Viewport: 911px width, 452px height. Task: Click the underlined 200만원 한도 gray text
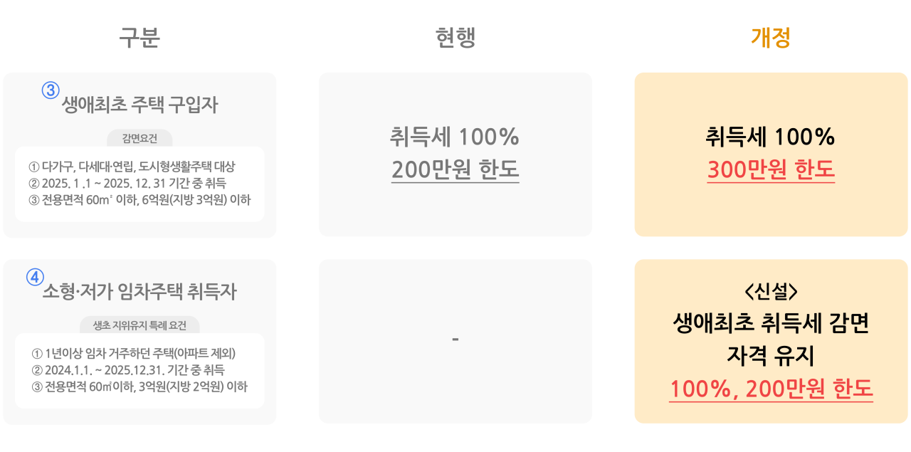[x=455, y=169]
